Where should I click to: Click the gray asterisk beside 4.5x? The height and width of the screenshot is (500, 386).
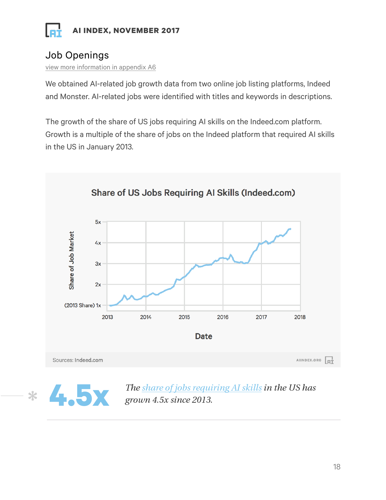33,396
